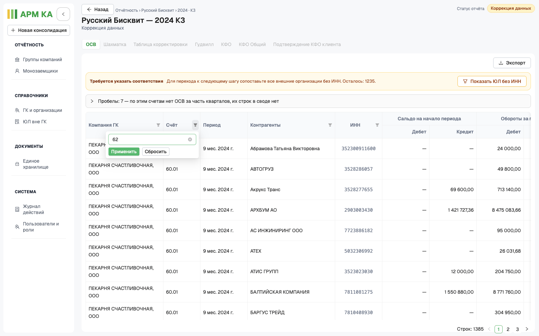
Task: Open Журнал действий
Action: (x=39, y=209)
